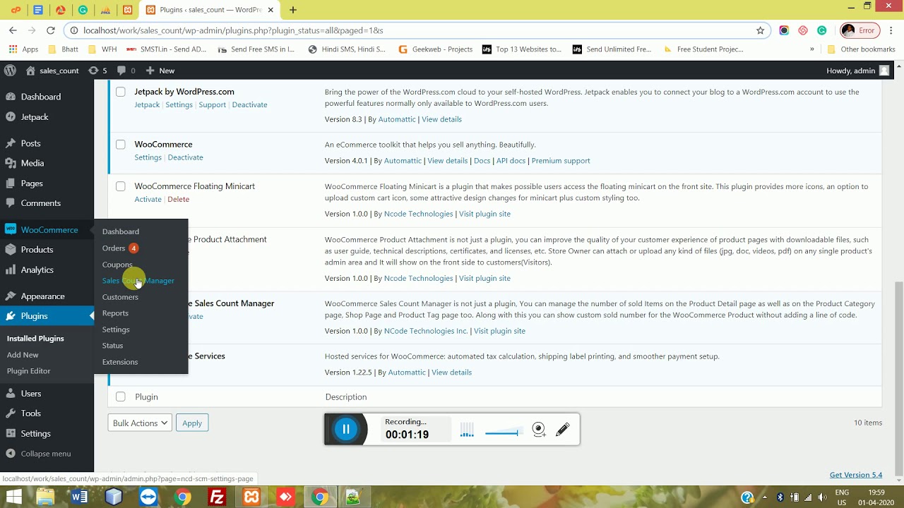Open the sales_count site menu
Image resolution: width=904 pixels, height=508 pixels.
click(x=52, y=71)
